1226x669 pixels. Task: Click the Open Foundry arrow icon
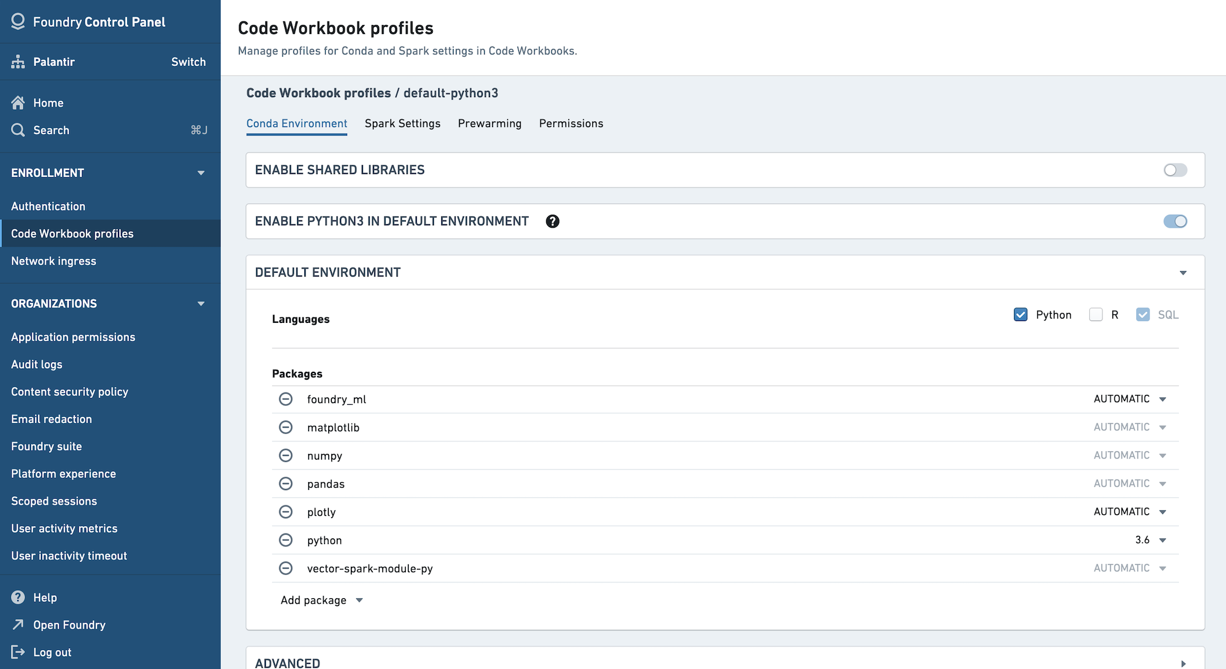pyautogui.click(x=18, y=624)
